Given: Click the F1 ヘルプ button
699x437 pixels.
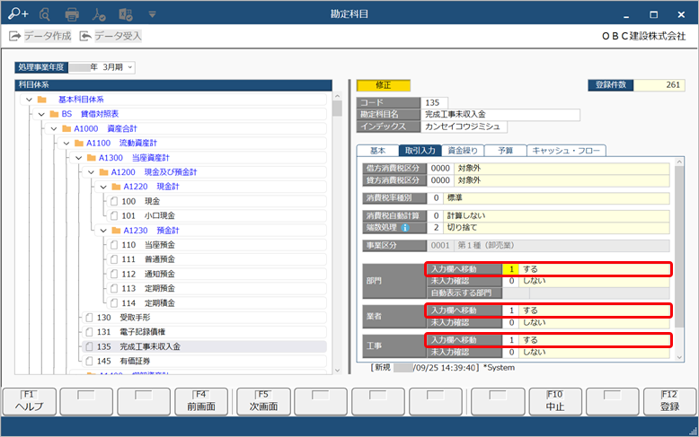Looking at the screenshot, I should tap(30, 401).
